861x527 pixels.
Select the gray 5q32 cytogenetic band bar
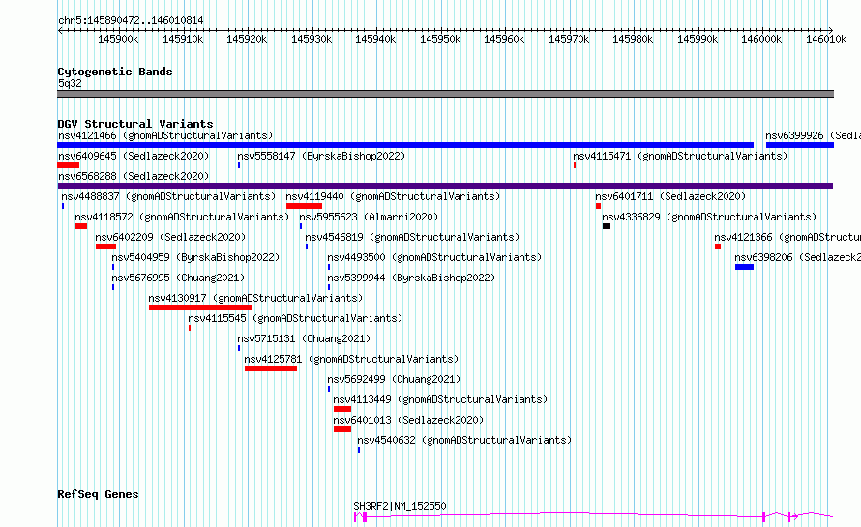445,94
